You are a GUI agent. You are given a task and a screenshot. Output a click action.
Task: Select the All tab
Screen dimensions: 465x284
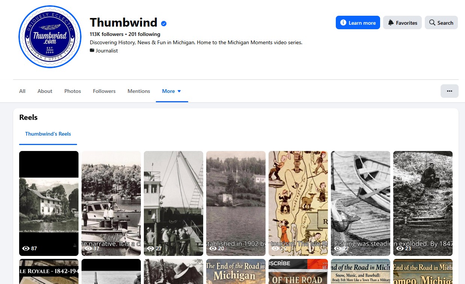click(22, 91)
